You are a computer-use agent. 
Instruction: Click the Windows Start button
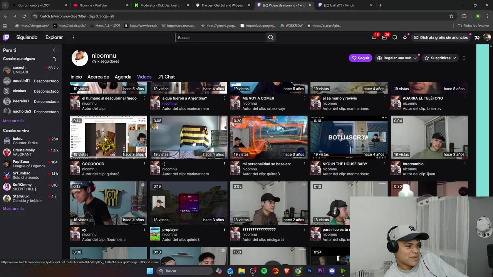point(150,271)
